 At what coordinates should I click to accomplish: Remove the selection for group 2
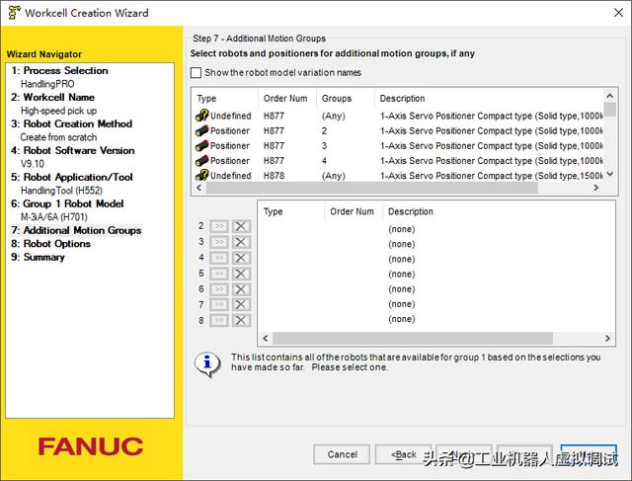241,226
